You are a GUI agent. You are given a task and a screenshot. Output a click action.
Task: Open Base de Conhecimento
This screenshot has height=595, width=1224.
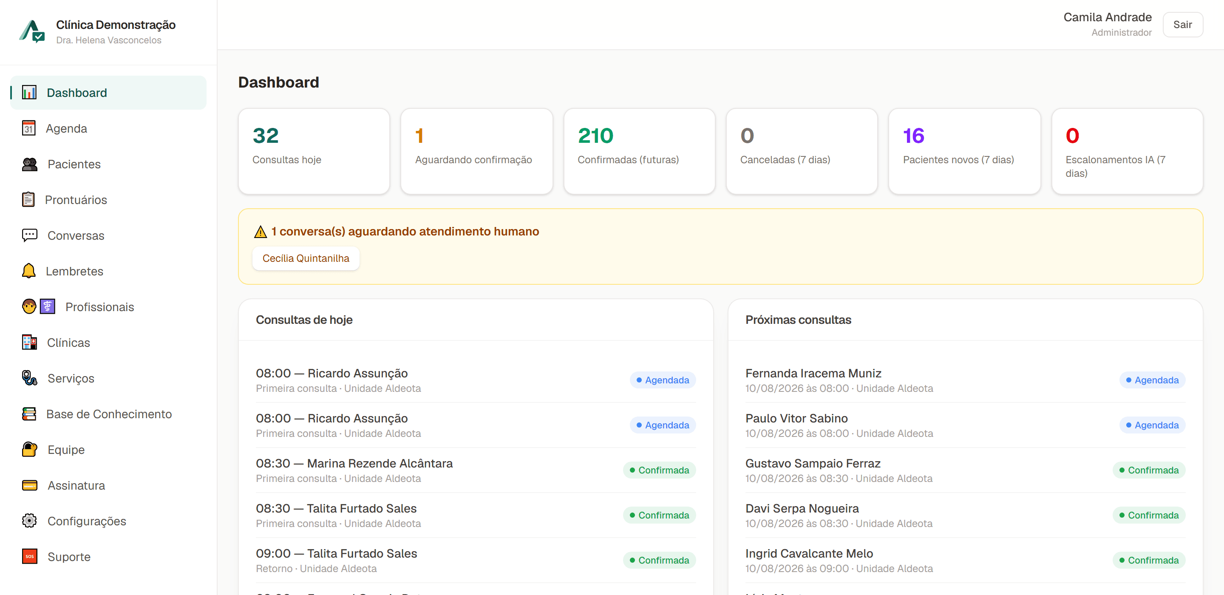(108, 414)
